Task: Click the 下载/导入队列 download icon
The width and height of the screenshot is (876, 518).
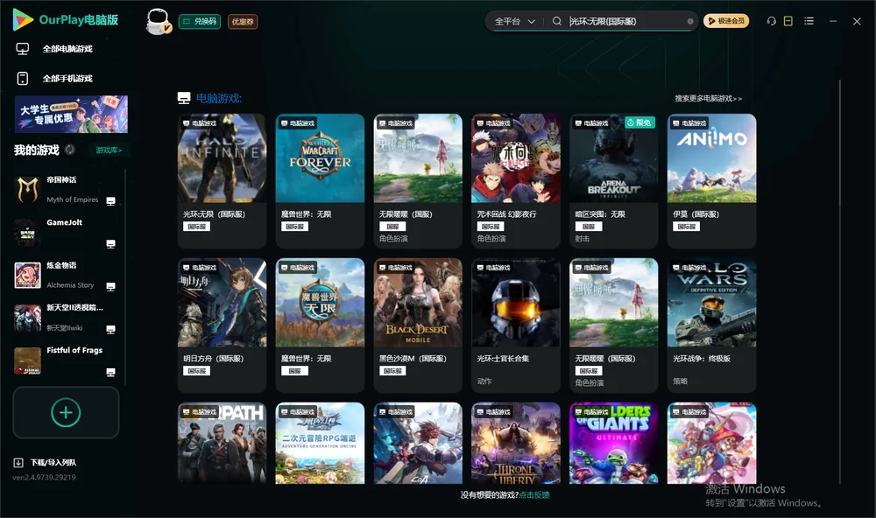Action: coord(18,463)
